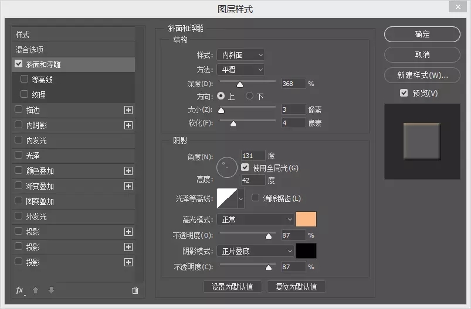
Task: Delete effect with the trash icon
Action: [135, 290]
